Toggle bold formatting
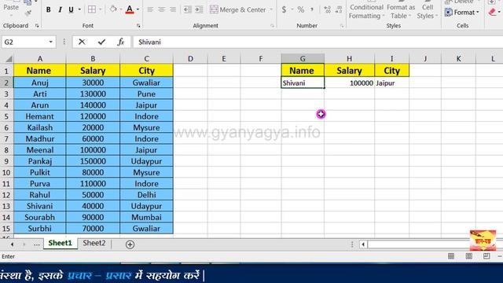The width and height of the screenshot is (503, 283). point(49,9)
